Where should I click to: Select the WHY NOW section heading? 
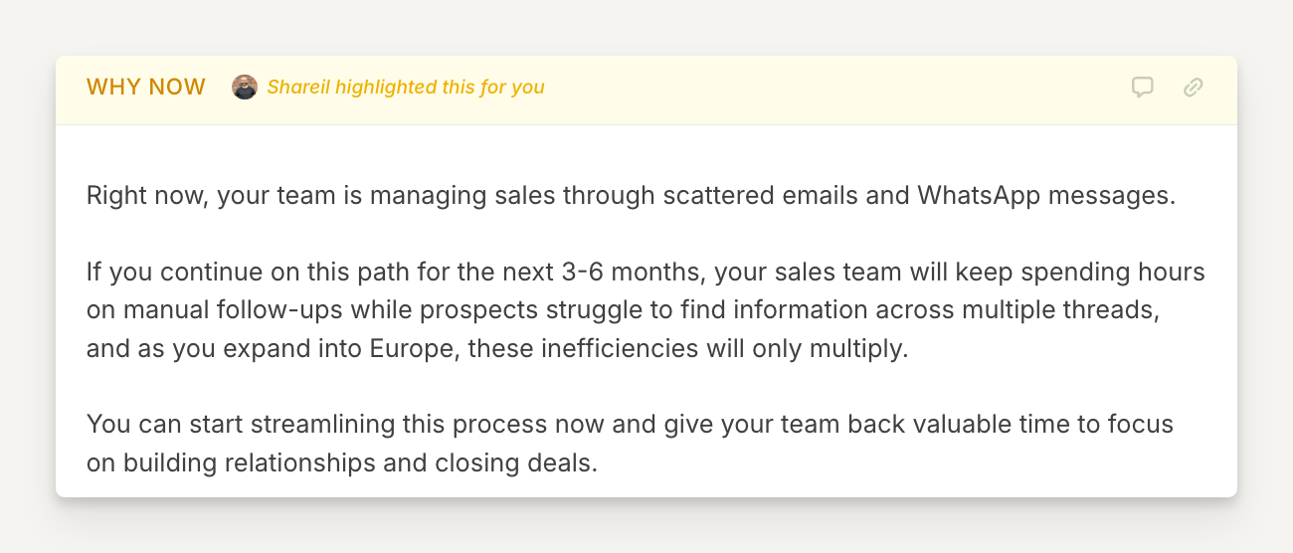146,88
